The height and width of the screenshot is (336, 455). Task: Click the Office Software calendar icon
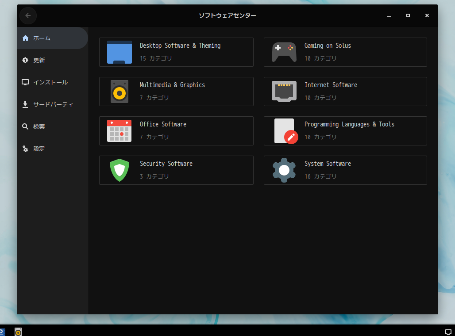point(119,131)
